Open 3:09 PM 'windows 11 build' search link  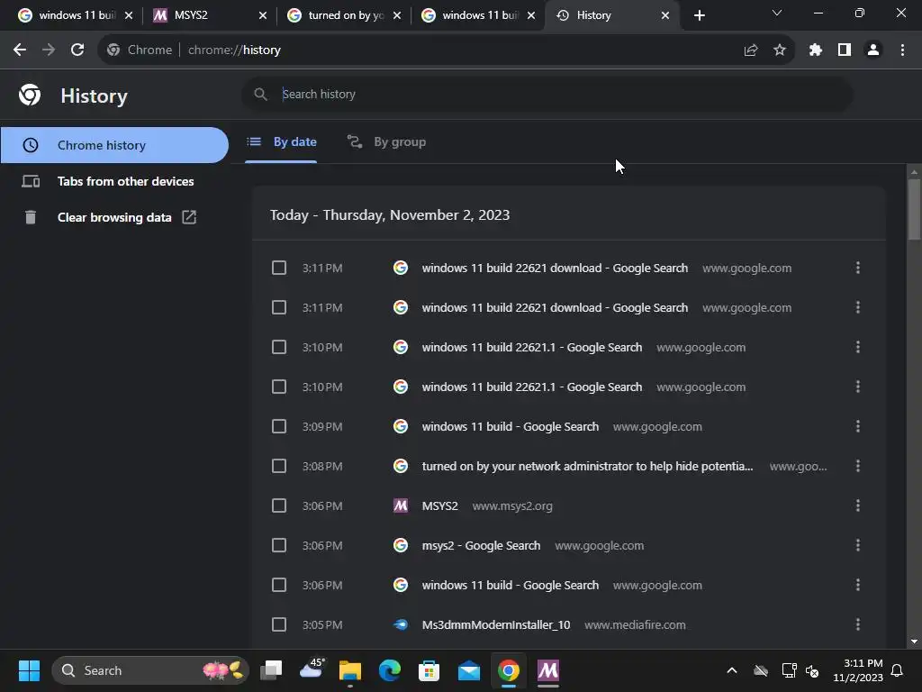click(511, 426)
